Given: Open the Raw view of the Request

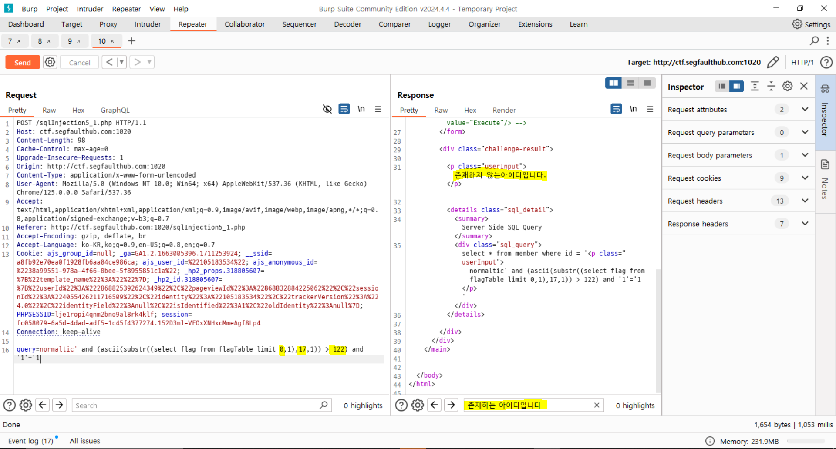Looking at the screenshot, I should [x=49, y=110].
